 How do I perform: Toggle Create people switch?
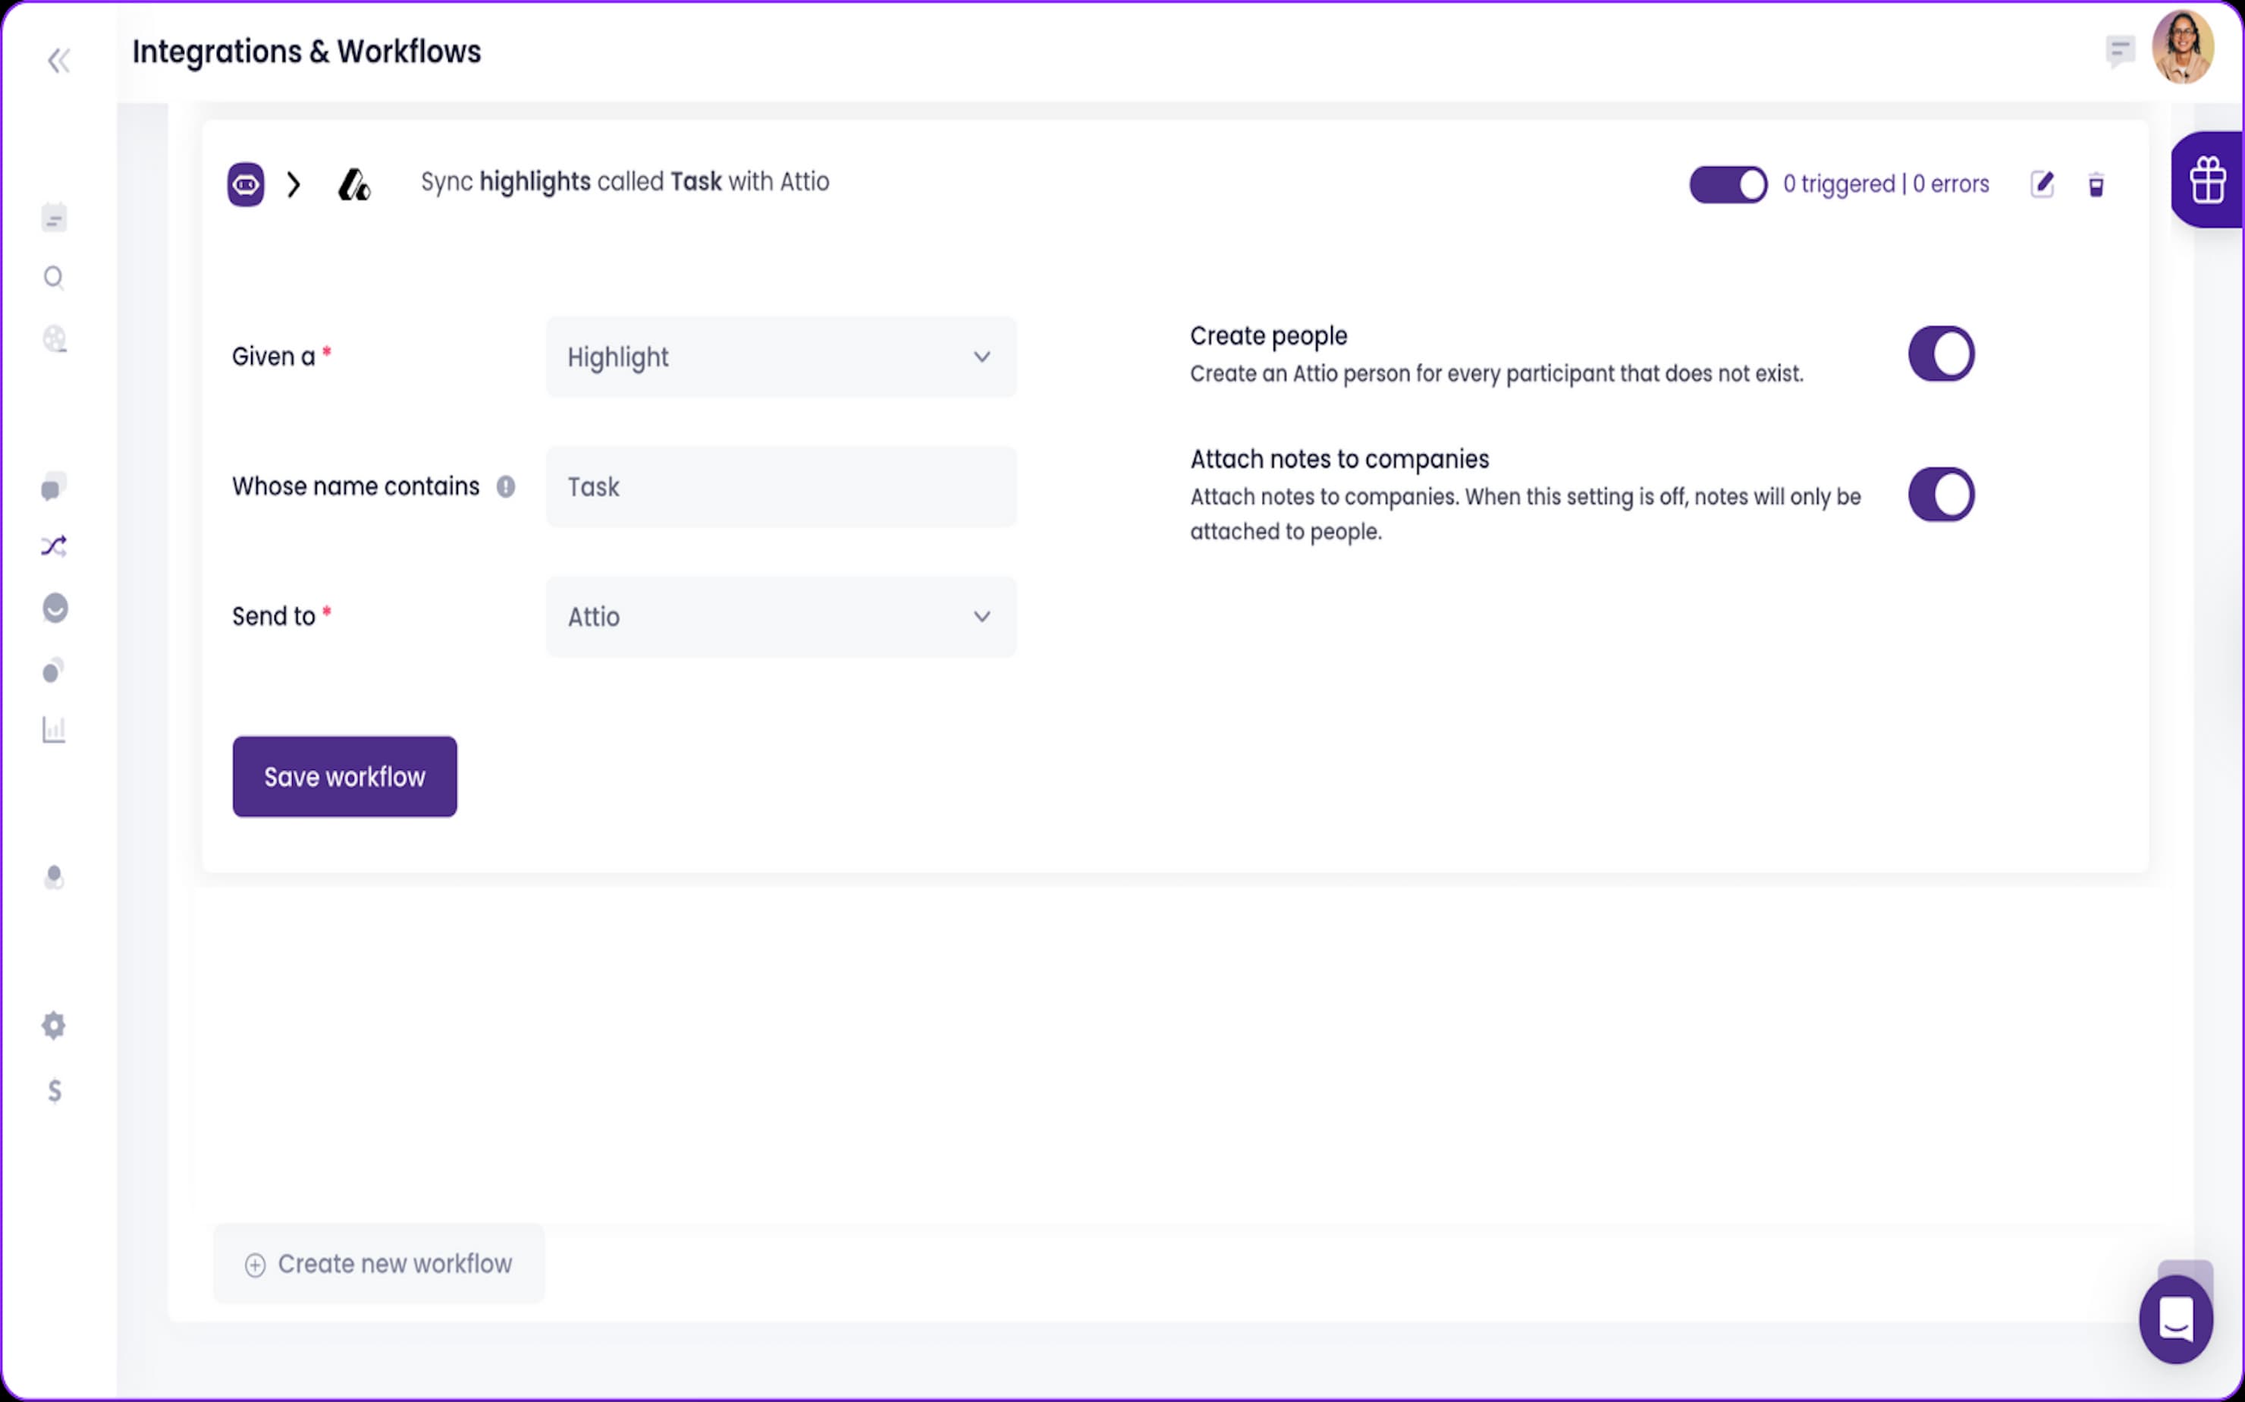[x=1941, y=354]
